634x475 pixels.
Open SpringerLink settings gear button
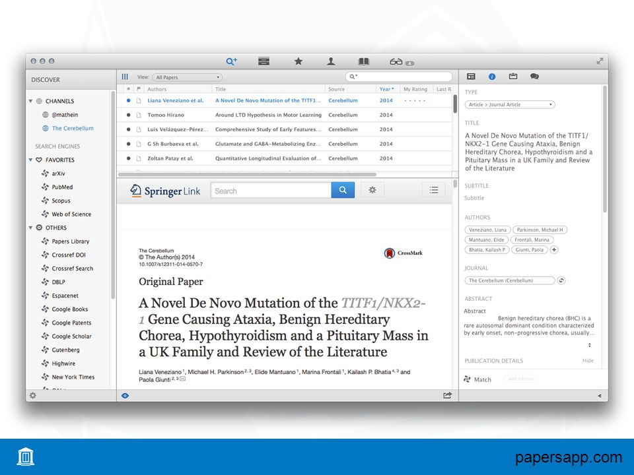pos(372,190)
